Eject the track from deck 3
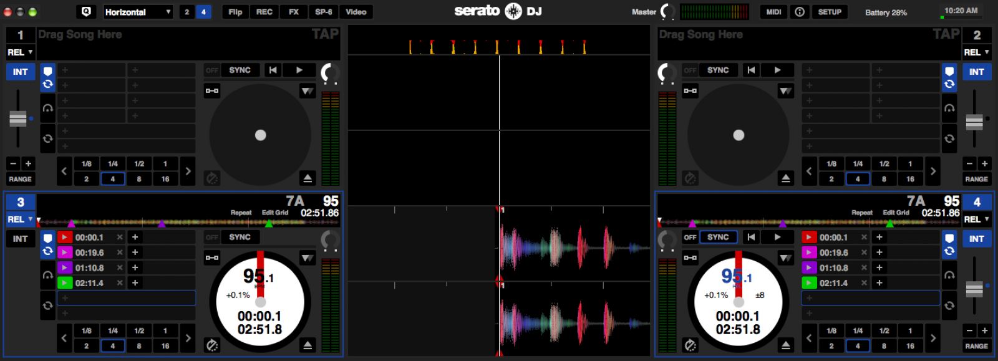998x361 pixels. (x=308, y=345)
